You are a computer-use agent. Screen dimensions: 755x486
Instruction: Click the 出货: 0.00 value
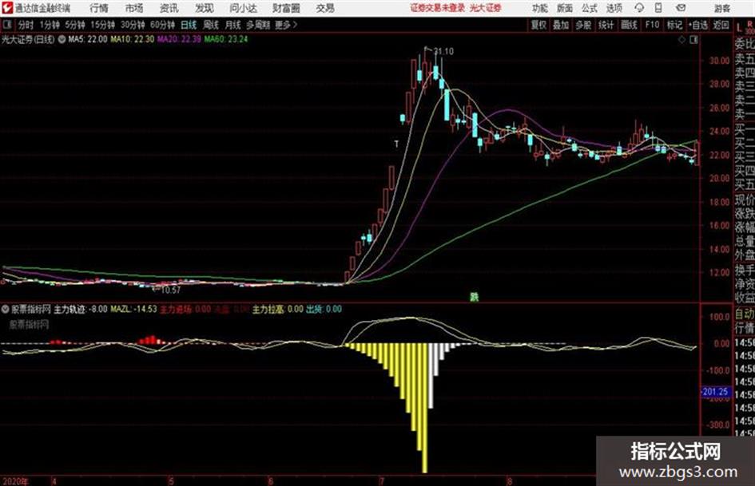click(324, 309)
